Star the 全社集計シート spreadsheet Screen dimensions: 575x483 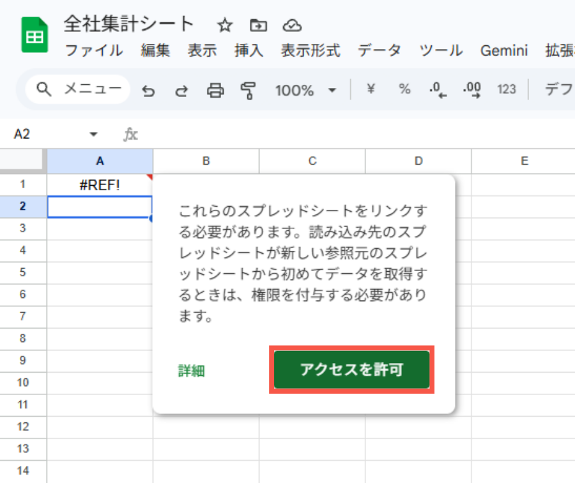tap(224, 26)
